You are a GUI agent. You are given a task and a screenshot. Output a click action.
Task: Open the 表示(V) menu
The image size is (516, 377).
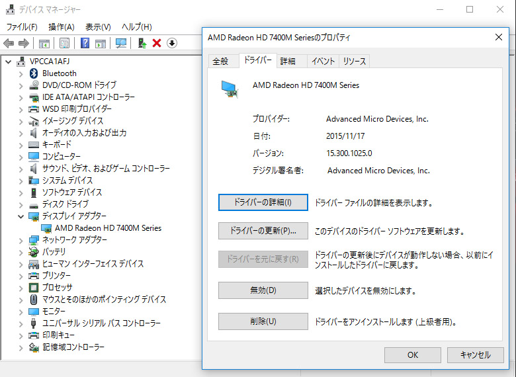98,27
